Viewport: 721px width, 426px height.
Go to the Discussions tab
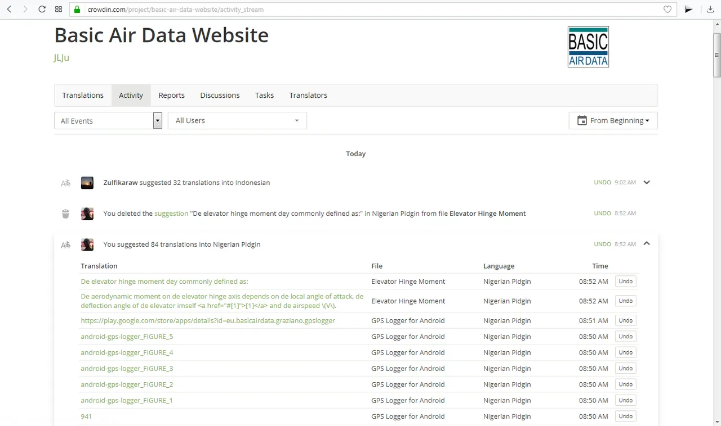tap(220, 95)
